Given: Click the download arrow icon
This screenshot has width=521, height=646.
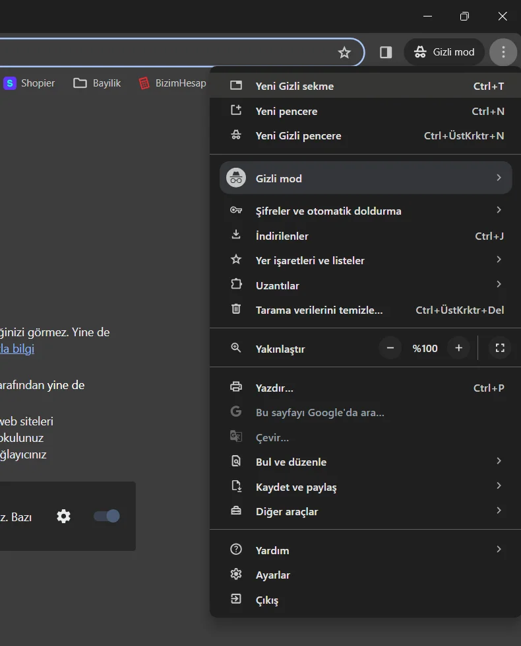Looking at the screenshot, I should click(236, 235).
